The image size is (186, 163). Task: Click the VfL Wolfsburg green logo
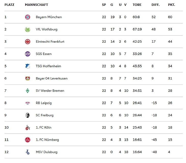[x=28, y=29]
